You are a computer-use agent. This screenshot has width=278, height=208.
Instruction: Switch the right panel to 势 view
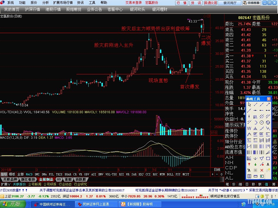tap(253, 184)
